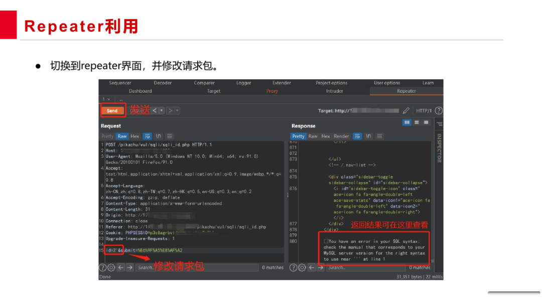Go to previous Request search match
Image resolution: width=542 pixels, height=305 pixels.
120,267
